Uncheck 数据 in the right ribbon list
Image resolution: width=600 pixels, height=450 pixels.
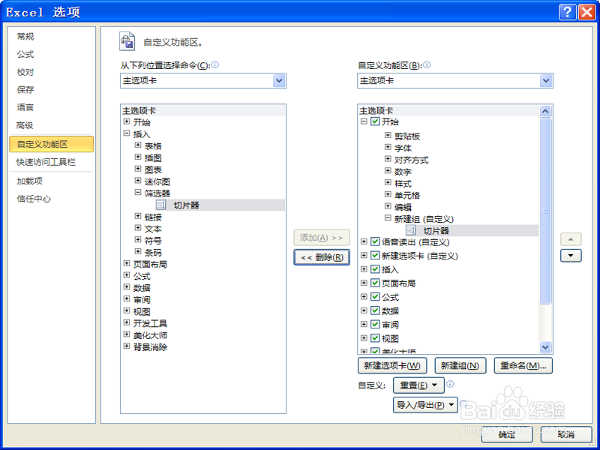point(375,310)
